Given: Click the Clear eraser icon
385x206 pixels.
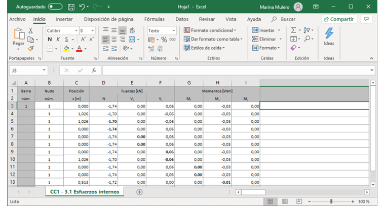Looking at the screenshot, I should click(293, 48).
